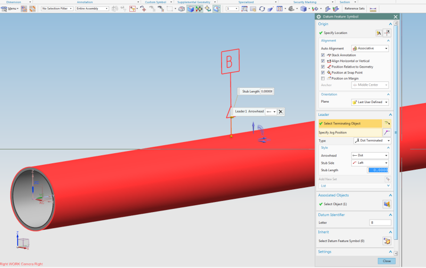Collapse the Datum Identifier section

point(390,215)
